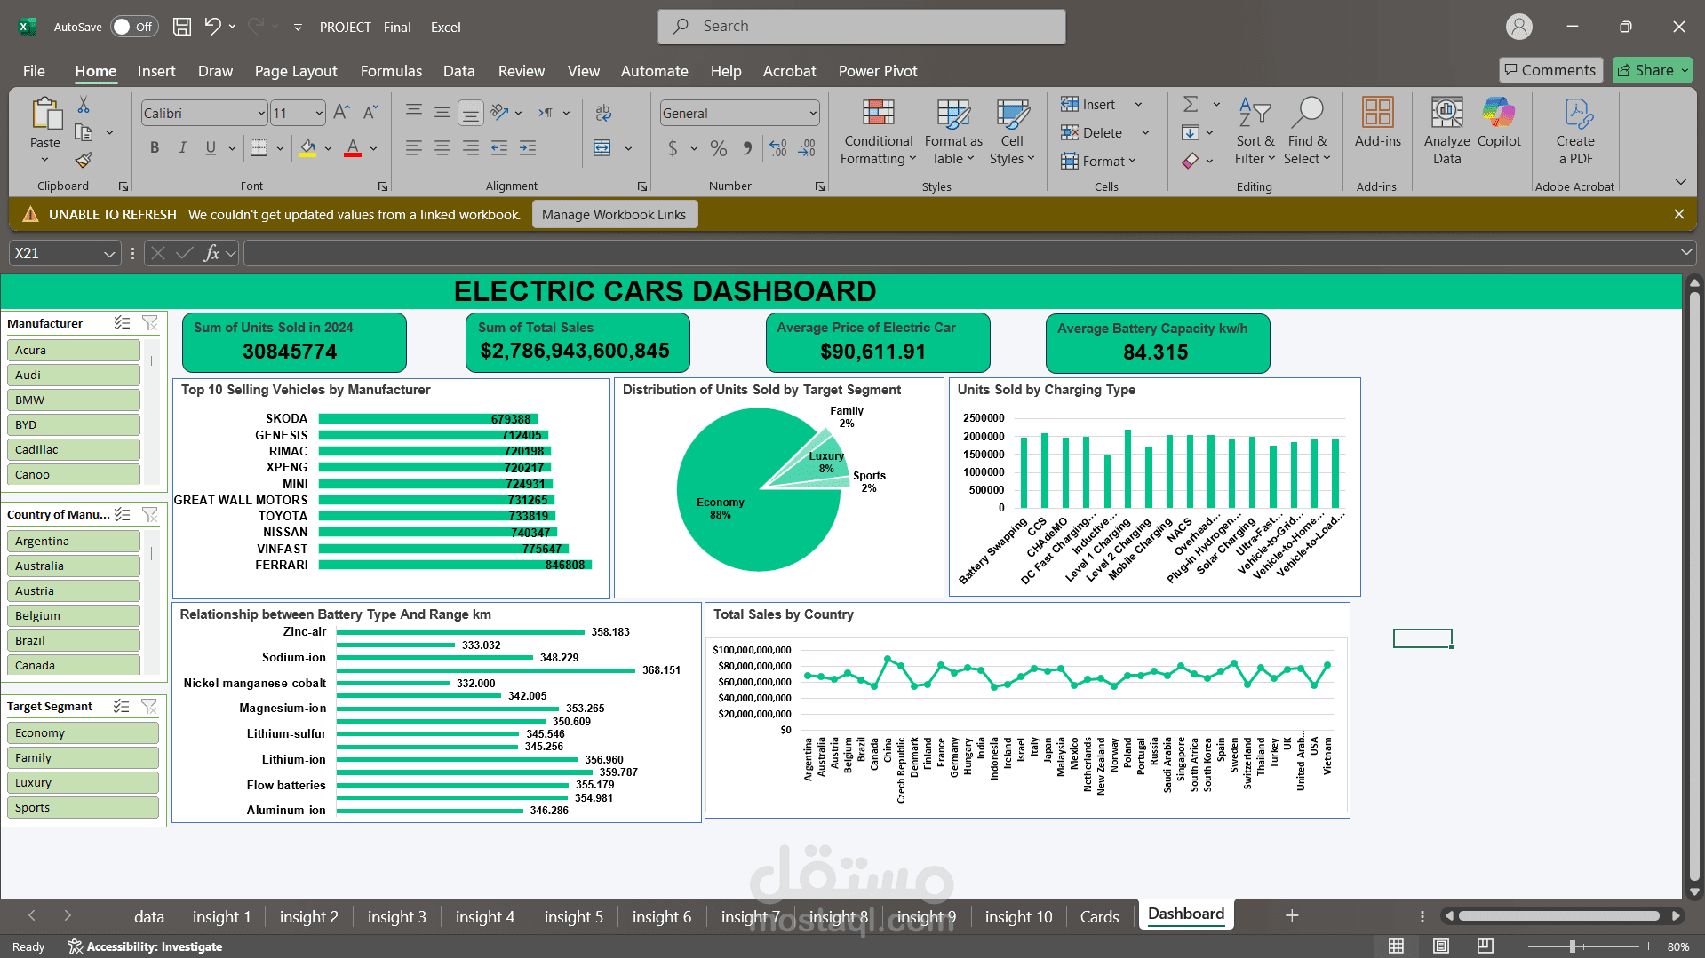Toggle Middle Align vertical alignment

coord(442,112)
